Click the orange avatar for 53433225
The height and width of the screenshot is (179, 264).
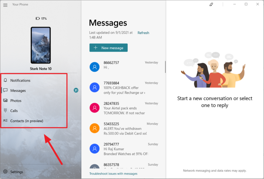coord(95,128)
